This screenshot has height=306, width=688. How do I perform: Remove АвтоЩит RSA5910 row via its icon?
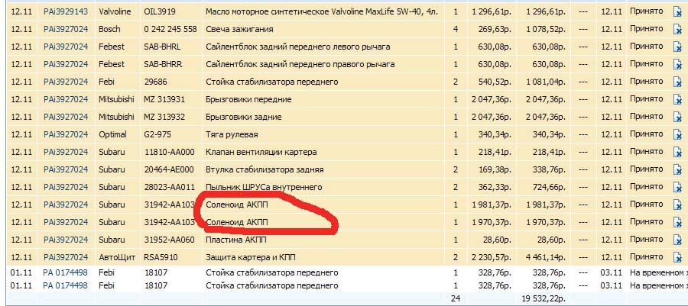pyautogui.click(x=677, y=257)
